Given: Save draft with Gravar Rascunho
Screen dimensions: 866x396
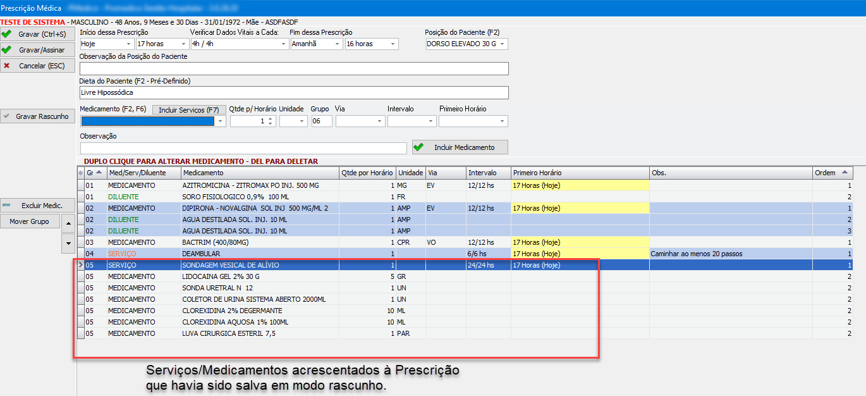Looking at the screenshot, I should (38, 116).
